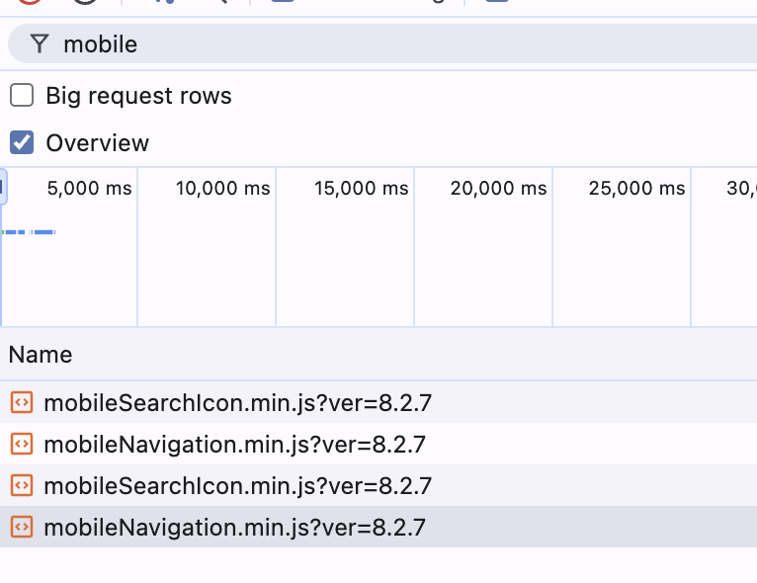Click the 10,000 ms timeline marker

[222, 188]
